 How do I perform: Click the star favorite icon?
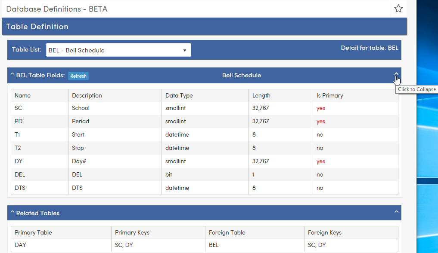pos(398,9)
